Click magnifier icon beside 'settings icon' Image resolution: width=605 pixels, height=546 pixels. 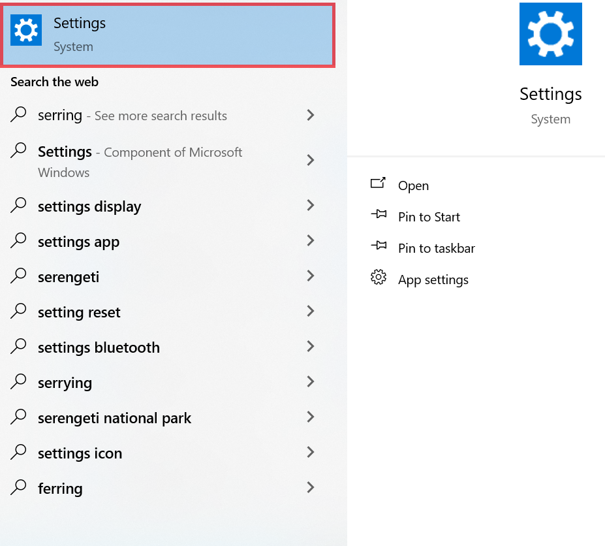18,452
